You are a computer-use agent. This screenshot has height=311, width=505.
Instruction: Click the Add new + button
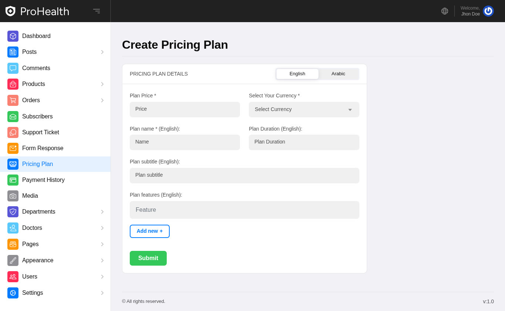click(150, 231)
